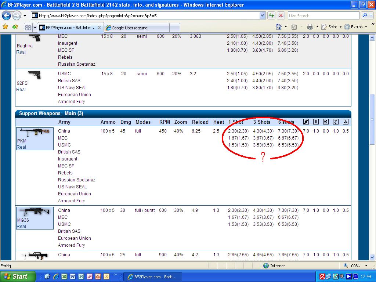Image resolution: width=376 pixels, height=282 pixels.
Task: Click the red antivirus tray icon
Action: 322,276
